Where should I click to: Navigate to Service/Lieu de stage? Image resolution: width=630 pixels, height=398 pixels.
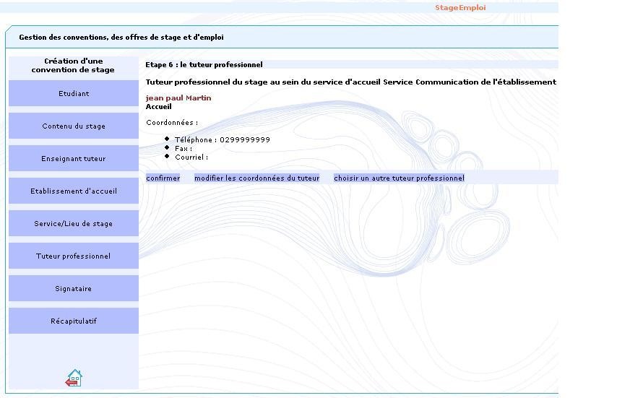pyautogui.click(x=74, y=223)
